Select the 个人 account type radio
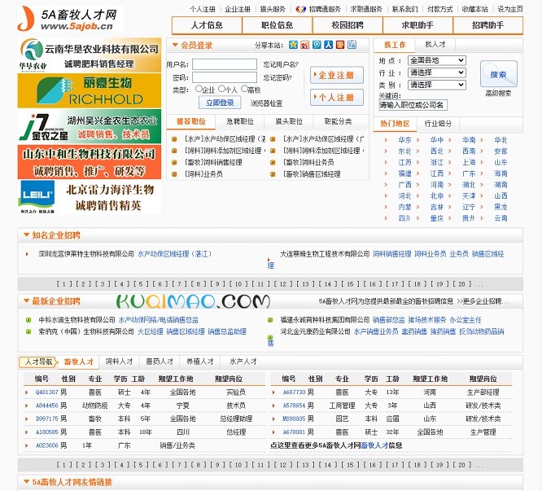 click(x=221, y=89)
